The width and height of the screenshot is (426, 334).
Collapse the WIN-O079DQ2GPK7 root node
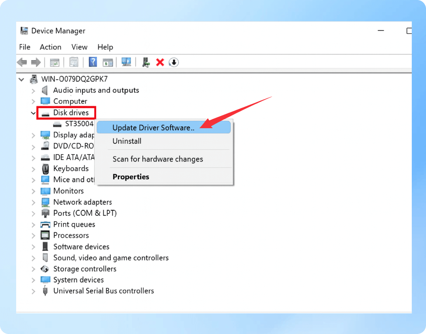pos(21,79)
